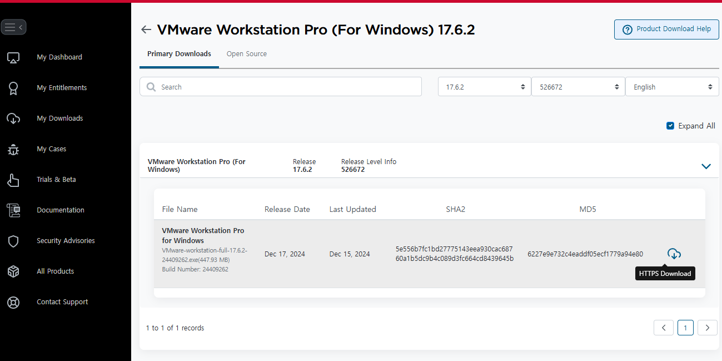Uncheck the Expand All checkbox
This screenshot has width=722, height=361.
click(x=670, y=126)
